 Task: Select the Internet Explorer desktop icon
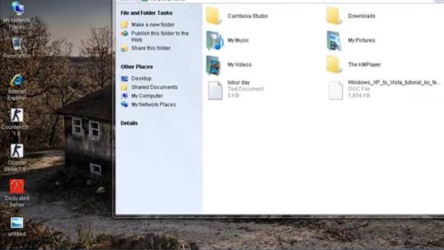click(17, 87)
